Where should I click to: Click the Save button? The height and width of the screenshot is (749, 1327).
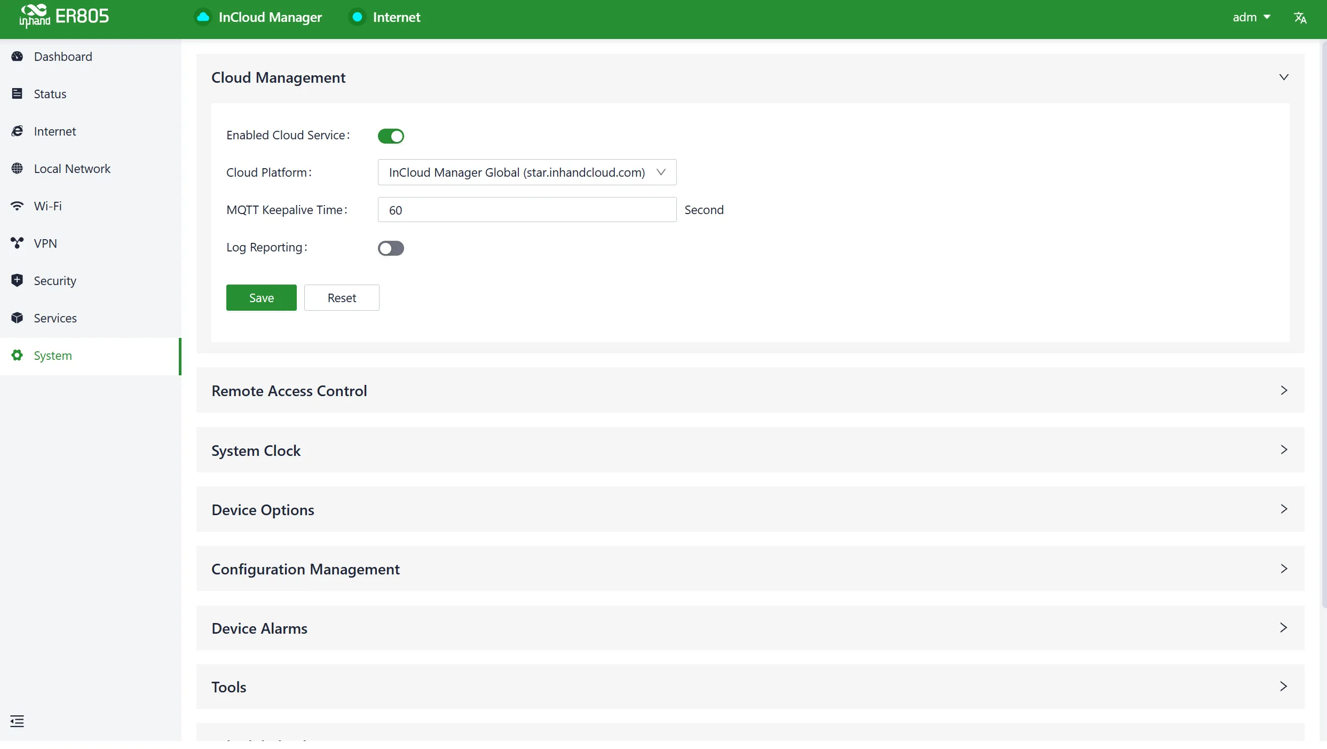(x=261, y=298)
